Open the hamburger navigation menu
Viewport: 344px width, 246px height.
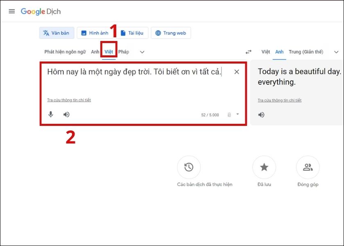[11, 11]
